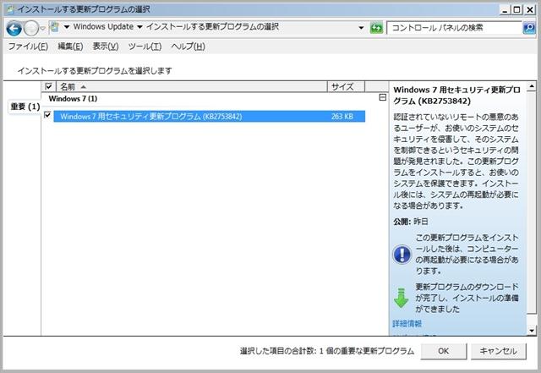Screen dimensions: 541x373
Task: Expand the dropdown arrow after Windows Update
Action: click(139, 27)
